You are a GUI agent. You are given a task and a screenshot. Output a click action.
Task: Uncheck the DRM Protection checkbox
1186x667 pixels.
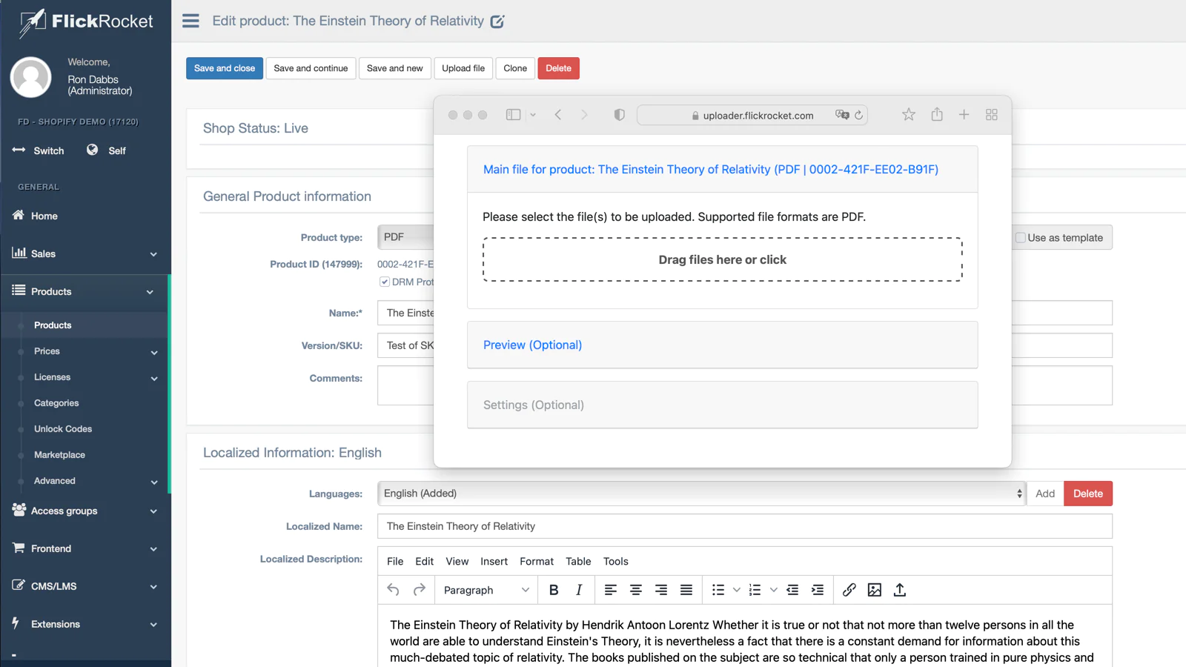click(x=385, y=282)
